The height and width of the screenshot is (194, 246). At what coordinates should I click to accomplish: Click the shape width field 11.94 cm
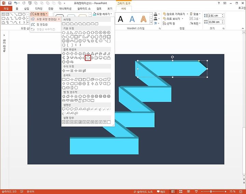click(215, 22)
